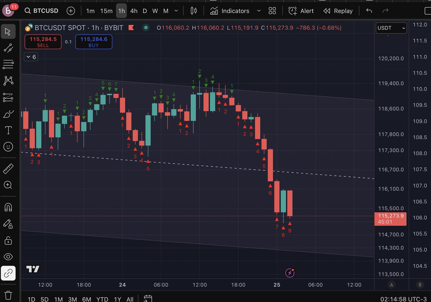Select the M monthly timeframe in top bar
431x302 pixels.
point(166,11)
